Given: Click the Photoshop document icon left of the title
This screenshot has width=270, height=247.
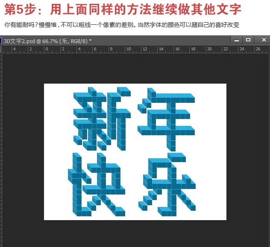Looking at the screenshot, I should 1,41.
